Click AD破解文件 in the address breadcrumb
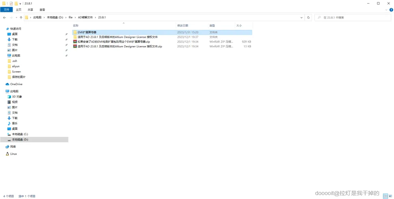Image resolution: width=394 pixels, height=199 pixels. coord(85,17)
